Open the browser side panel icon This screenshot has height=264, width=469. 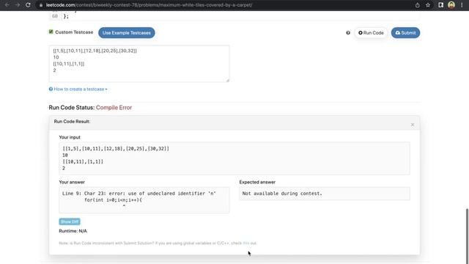point(440,5)
